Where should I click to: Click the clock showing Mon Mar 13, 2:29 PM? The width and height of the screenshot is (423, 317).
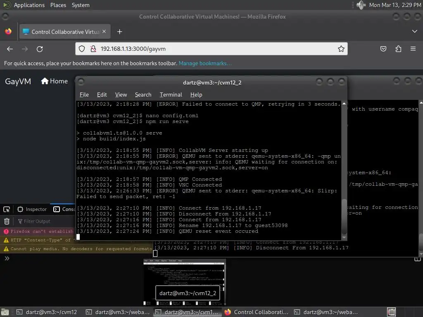point(395,5)
